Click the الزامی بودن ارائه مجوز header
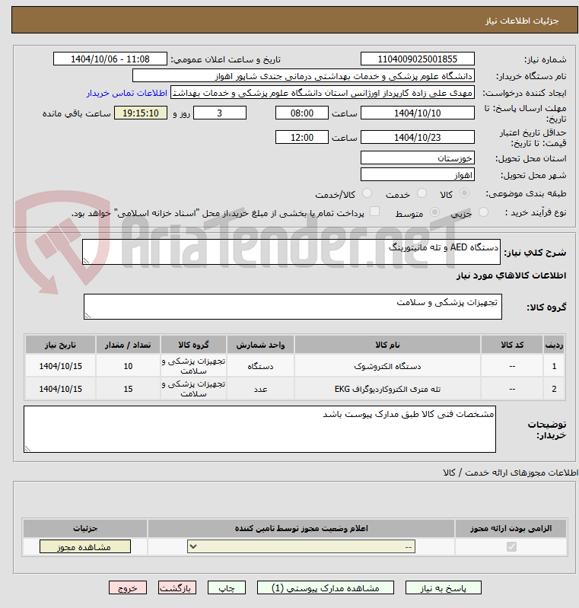The width and height of the screenshot is (579, 608). [511, 529]
